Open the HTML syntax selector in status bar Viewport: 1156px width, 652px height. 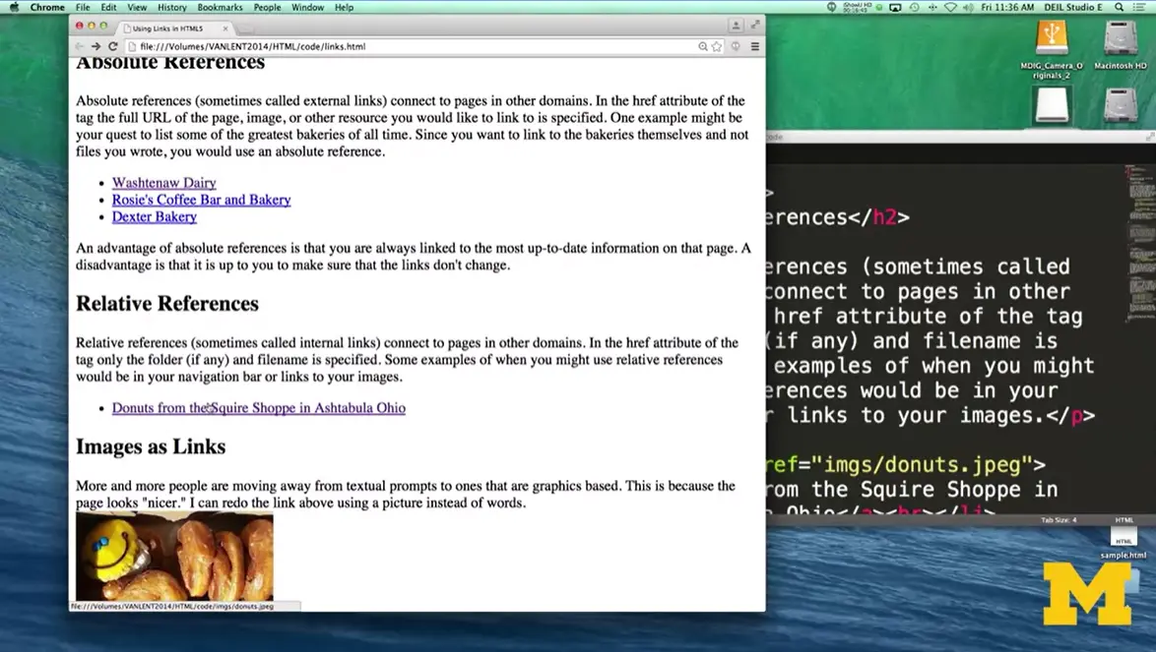[1124, 519]
